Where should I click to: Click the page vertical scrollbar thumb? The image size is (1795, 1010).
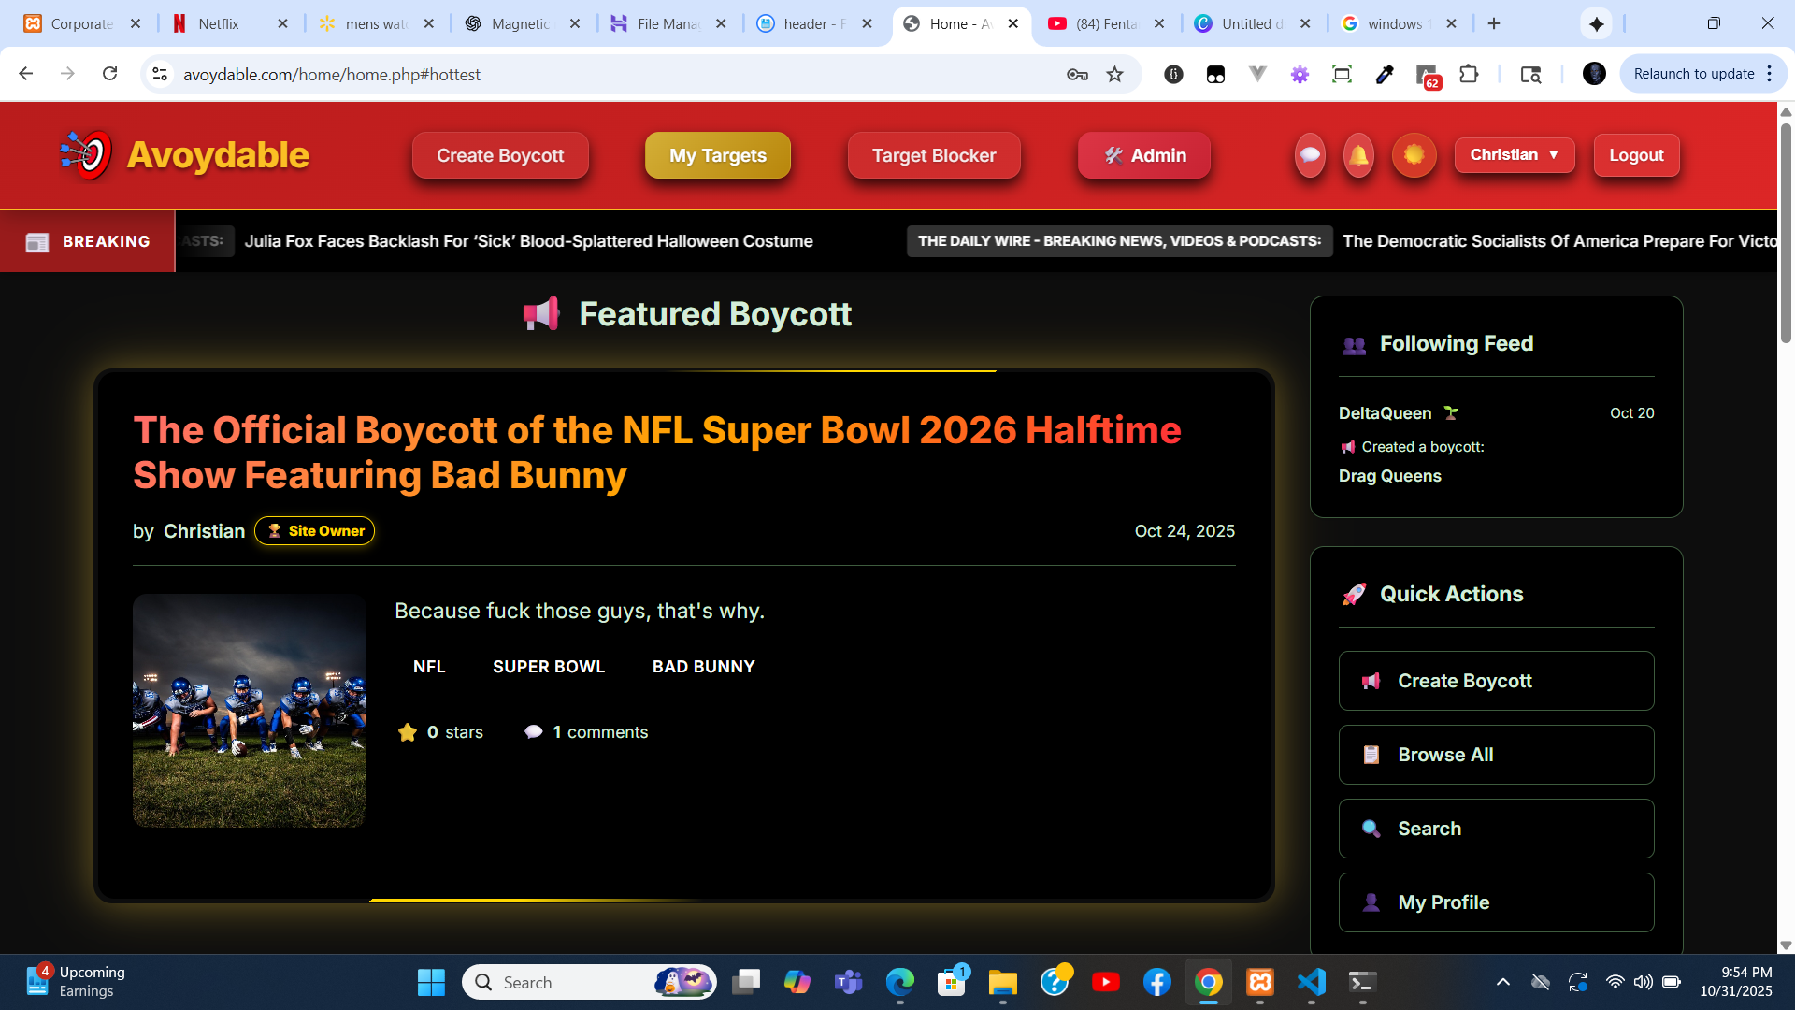pyautogui.click(x=1786, y=234)
